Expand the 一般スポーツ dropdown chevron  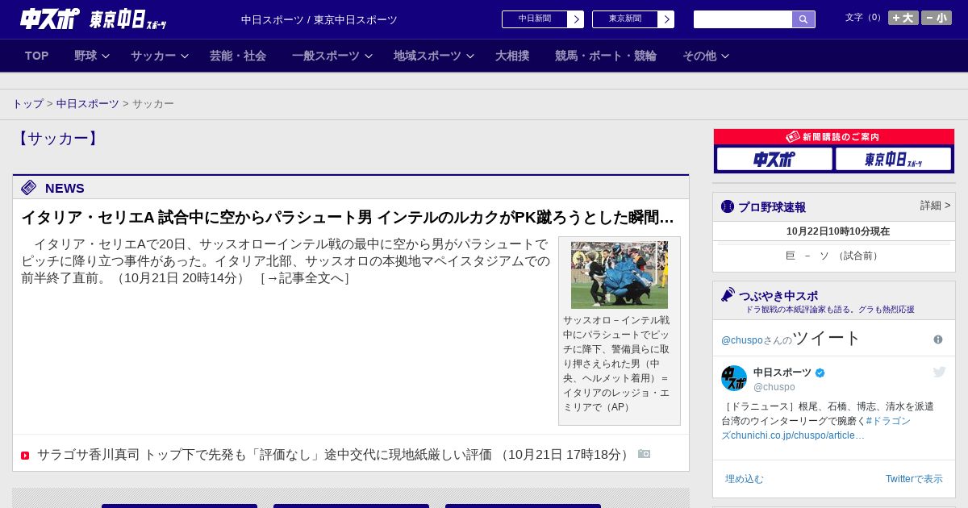pyautogui.click(x=369, y=56)
